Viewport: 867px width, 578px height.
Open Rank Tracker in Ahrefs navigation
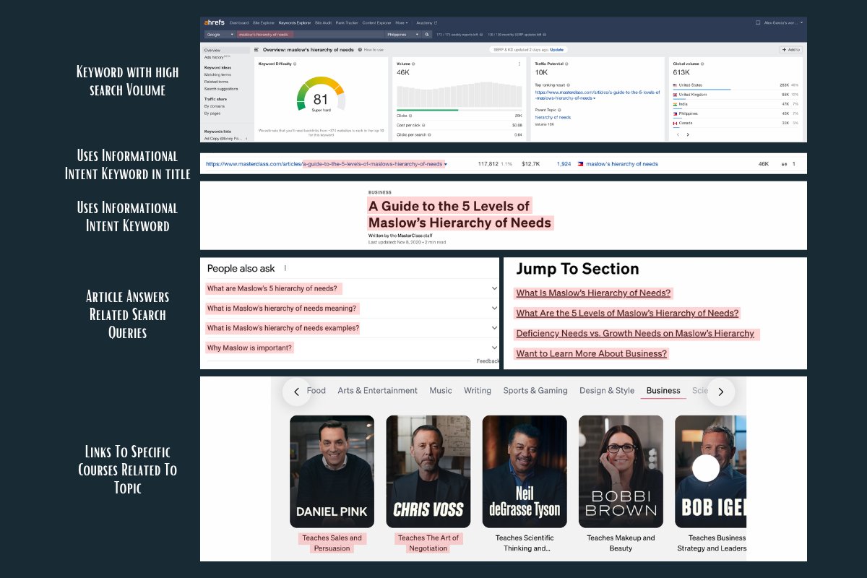point(347,22)
